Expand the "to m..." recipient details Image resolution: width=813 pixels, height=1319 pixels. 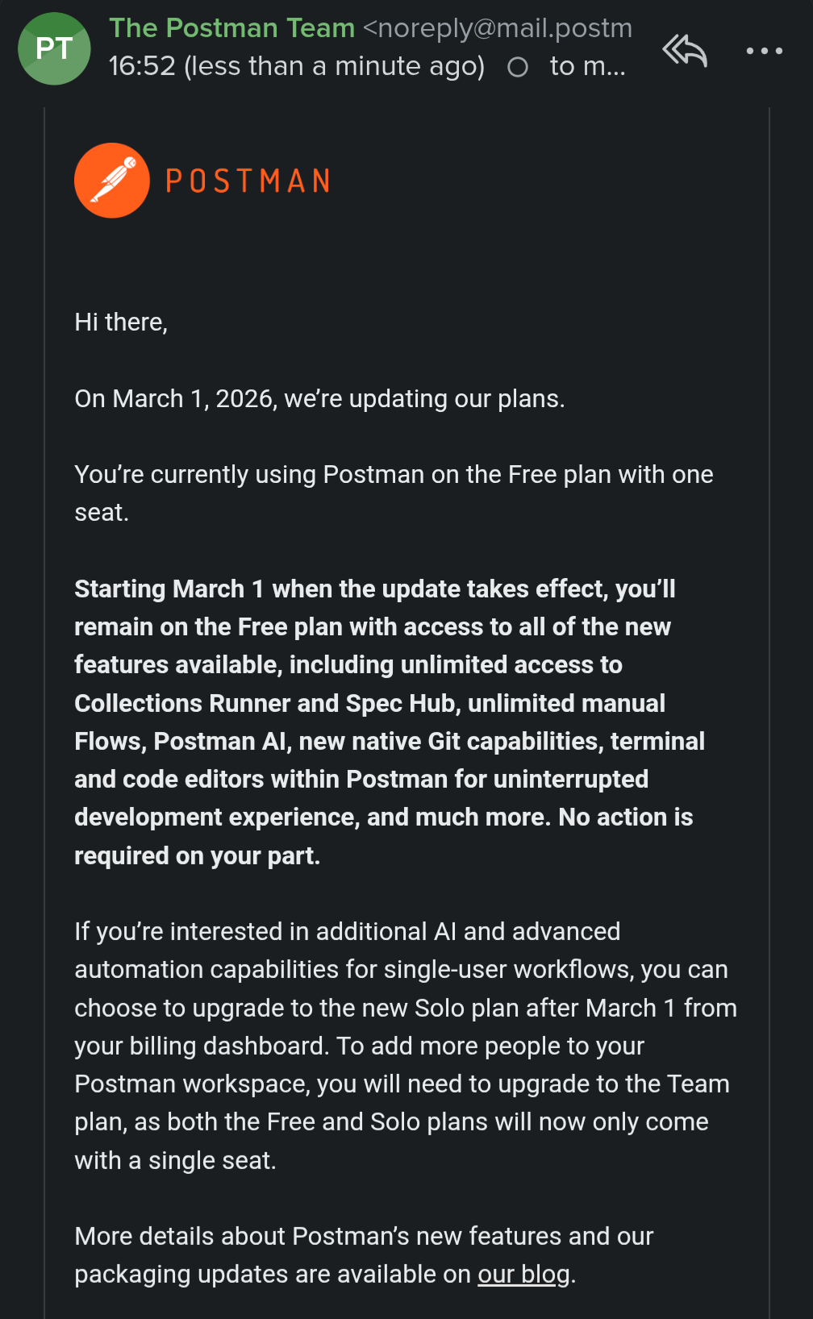click(x=587, y=66)
